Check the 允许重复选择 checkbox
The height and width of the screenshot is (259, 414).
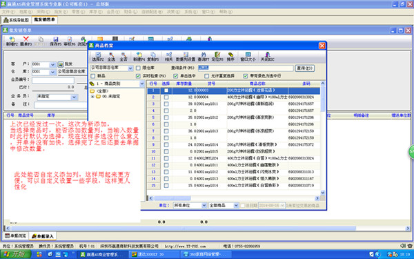pos(207,76)
